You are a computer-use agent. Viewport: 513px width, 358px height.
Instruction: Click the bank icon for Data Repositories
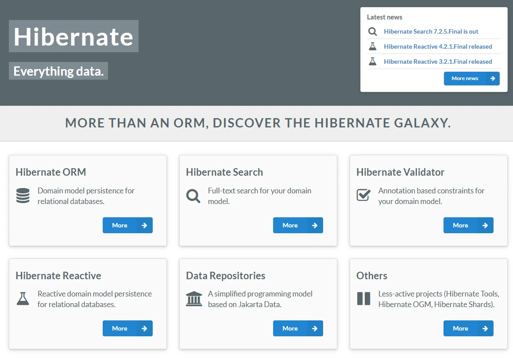coord(193,298)
